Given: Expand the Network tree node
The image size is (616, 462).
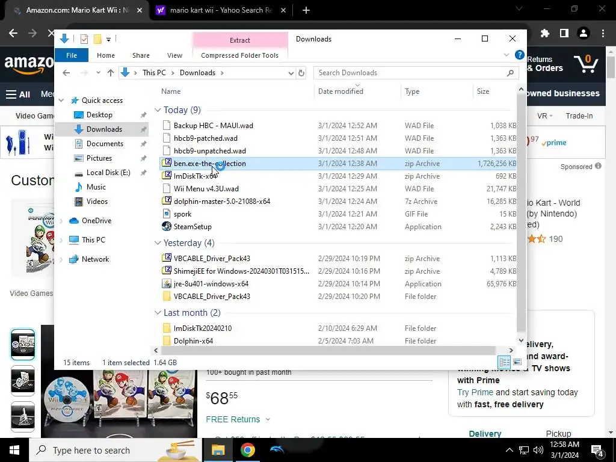Looking at the screenshot, I should tap(61, 259).
